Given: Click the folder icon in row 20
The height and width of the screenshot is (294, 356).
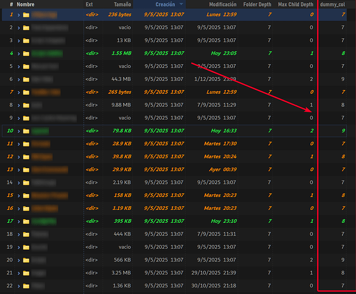Looking at the screenshot, I should click(26, 260).
